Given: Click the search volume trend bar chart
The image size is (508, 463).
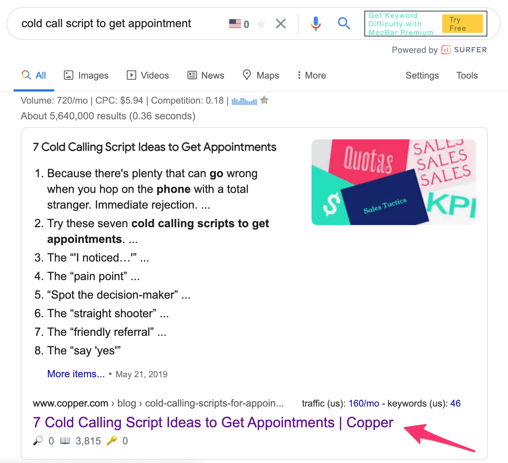Looking at the screenshot, I should 244,101.
